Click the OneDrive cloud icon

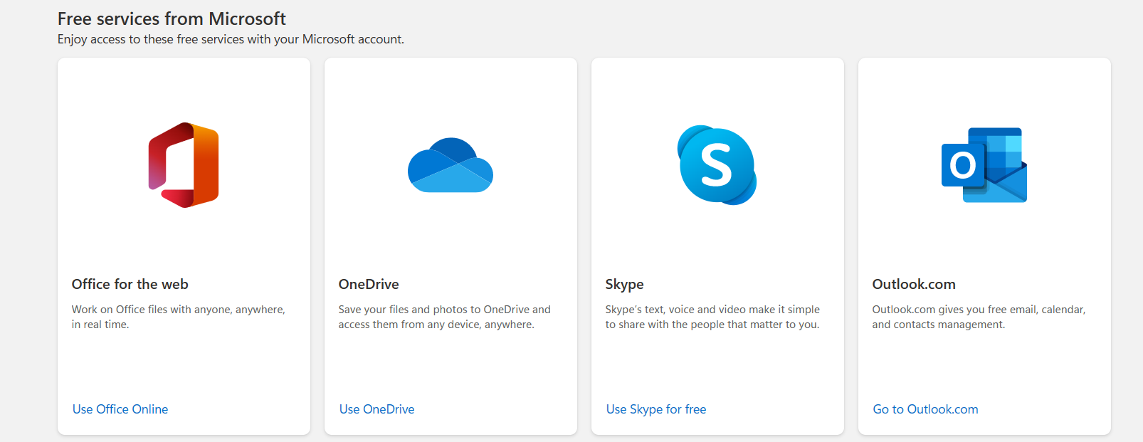450,165
